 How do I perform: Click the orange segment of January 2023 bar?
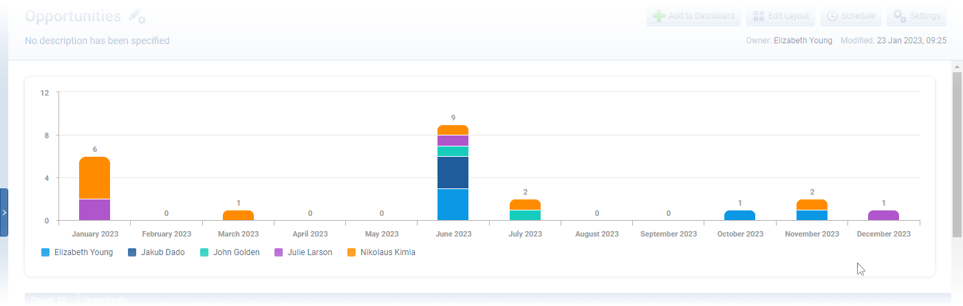coord(94,178)
